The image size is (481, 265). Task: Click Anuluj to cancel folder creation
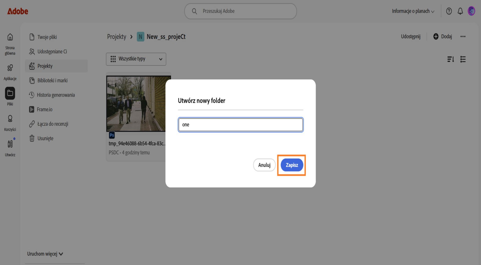pos(264,165)
